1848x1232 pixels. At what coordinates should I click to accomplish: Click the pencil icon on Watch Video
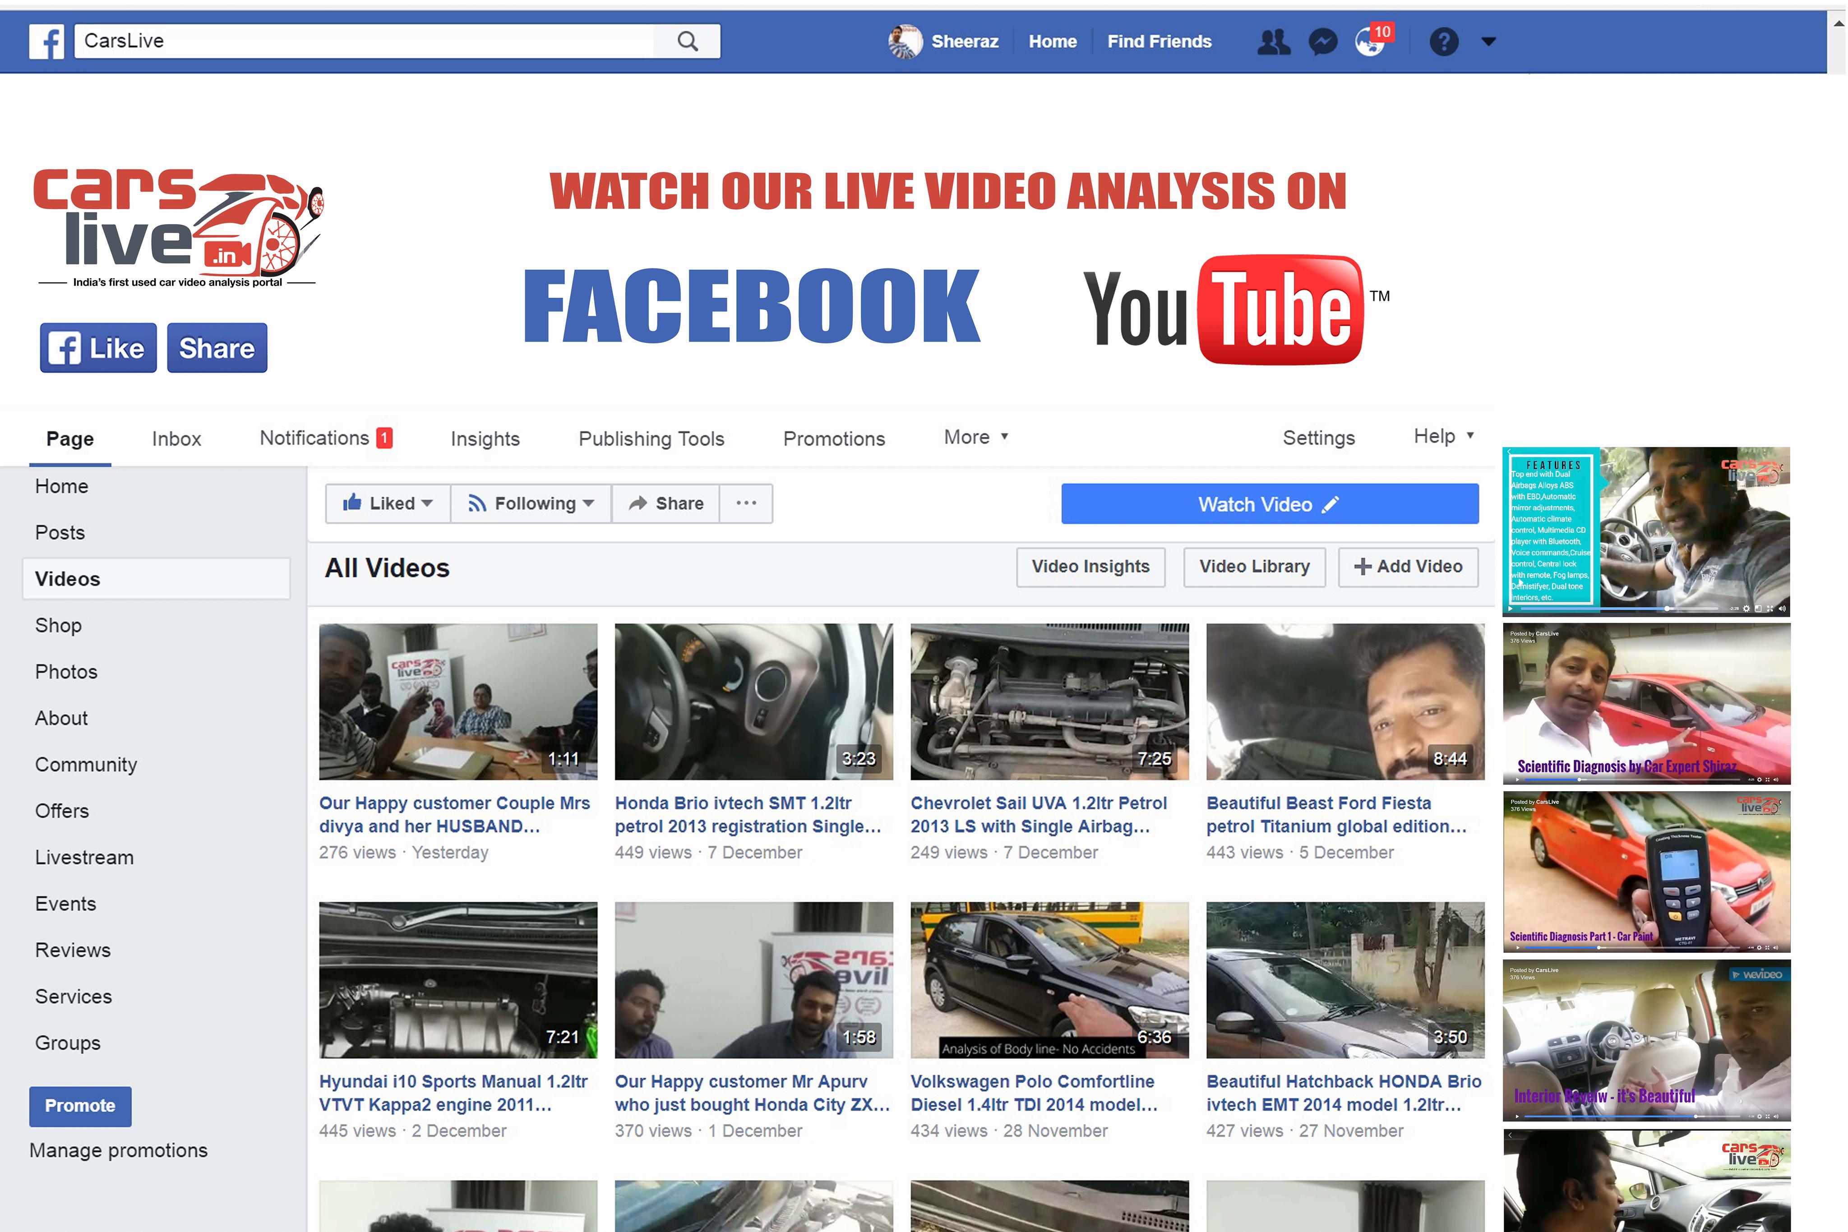click(x=1330, y=504)
